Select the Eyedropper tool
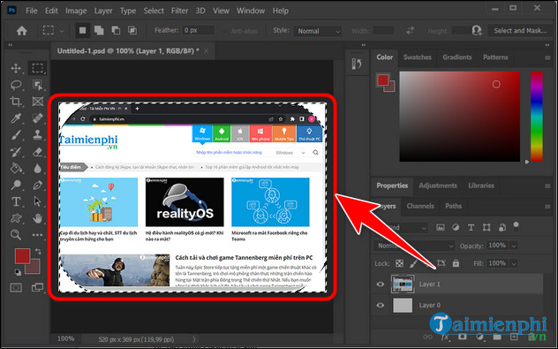 16,118
